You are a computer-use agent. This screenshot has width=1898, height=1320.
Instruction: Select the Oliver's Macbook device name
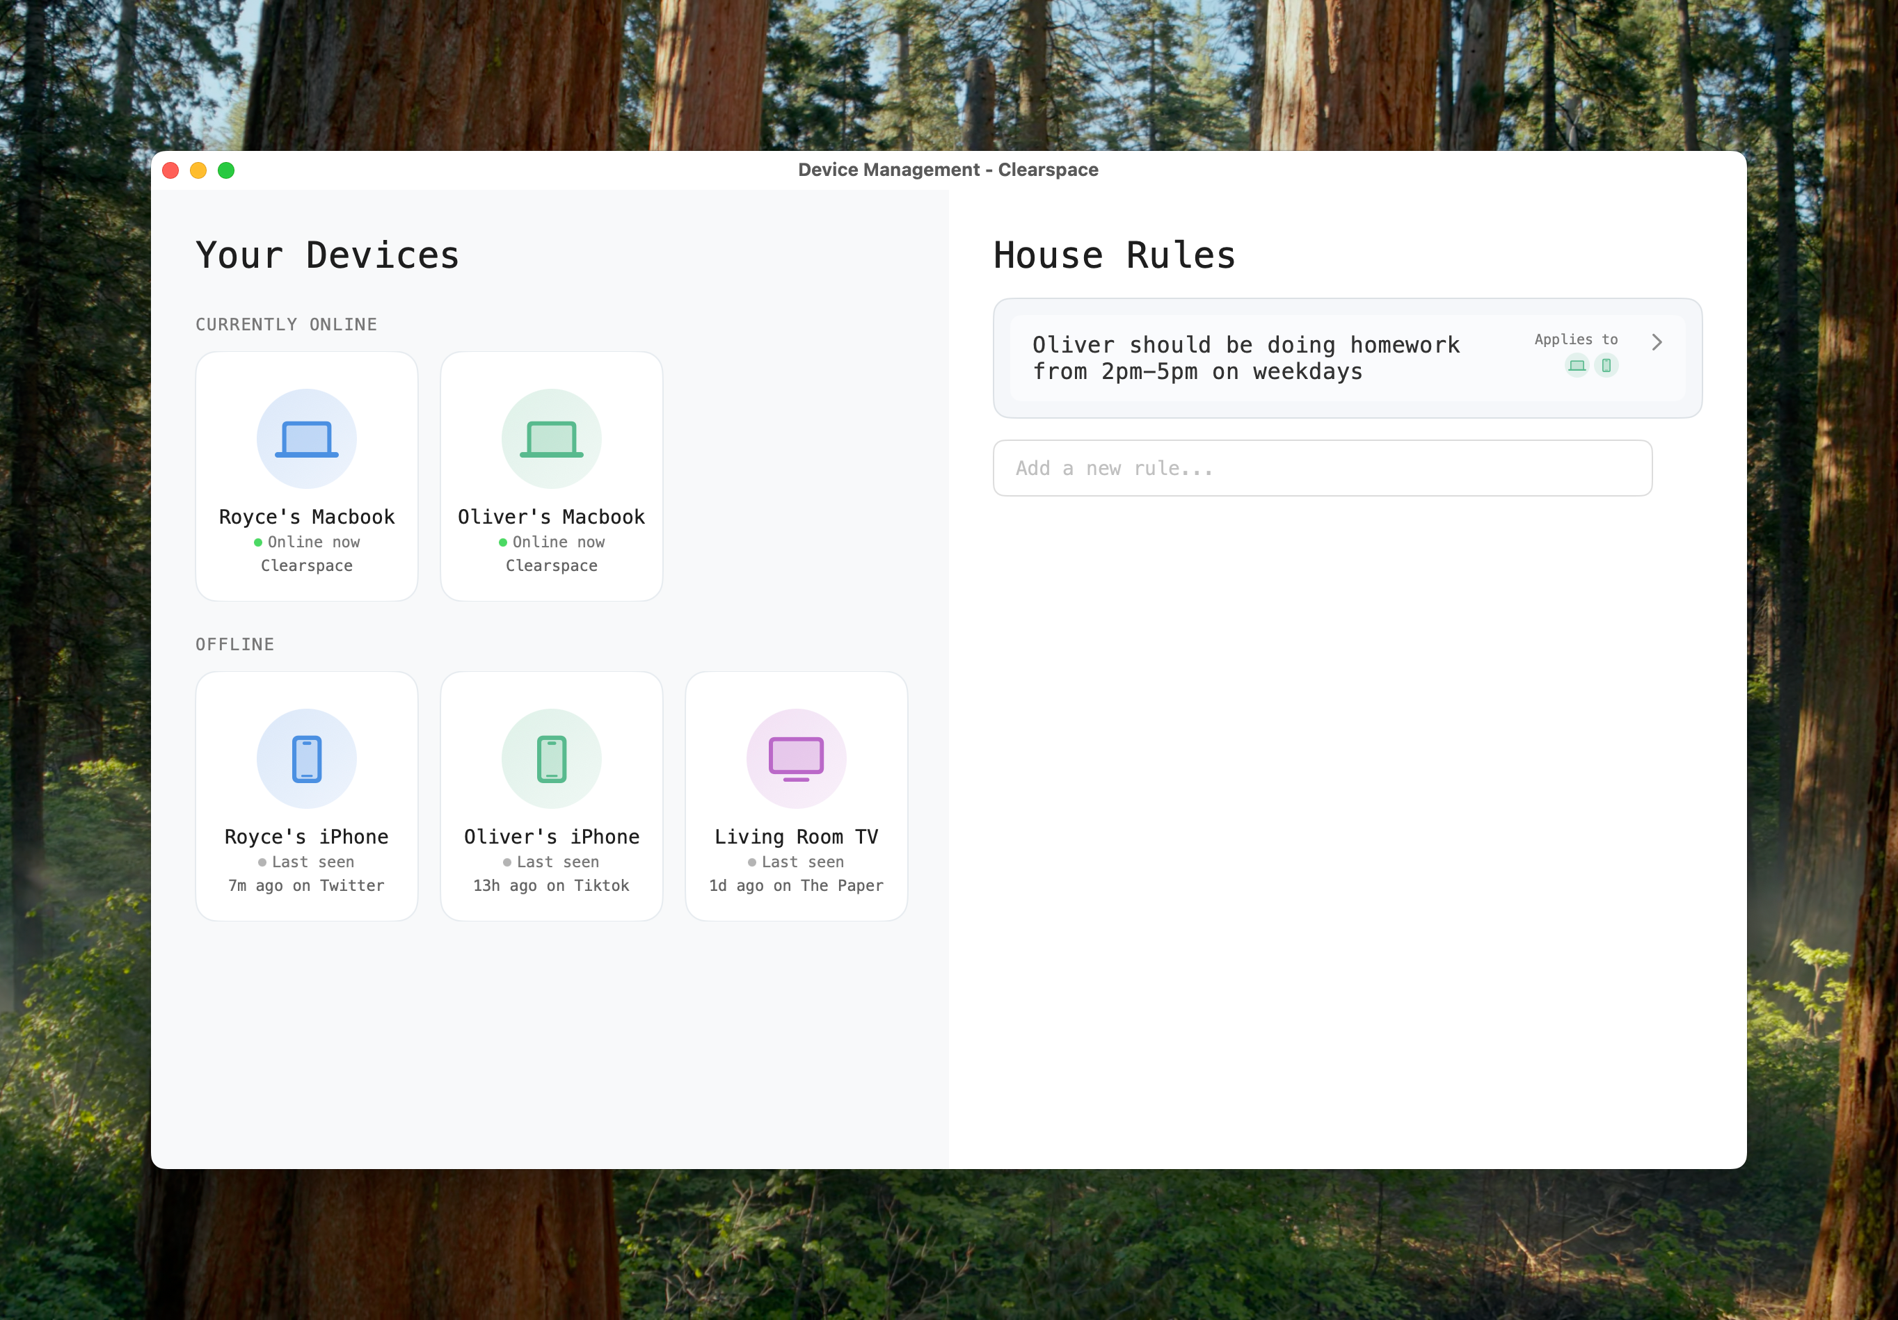550,517
